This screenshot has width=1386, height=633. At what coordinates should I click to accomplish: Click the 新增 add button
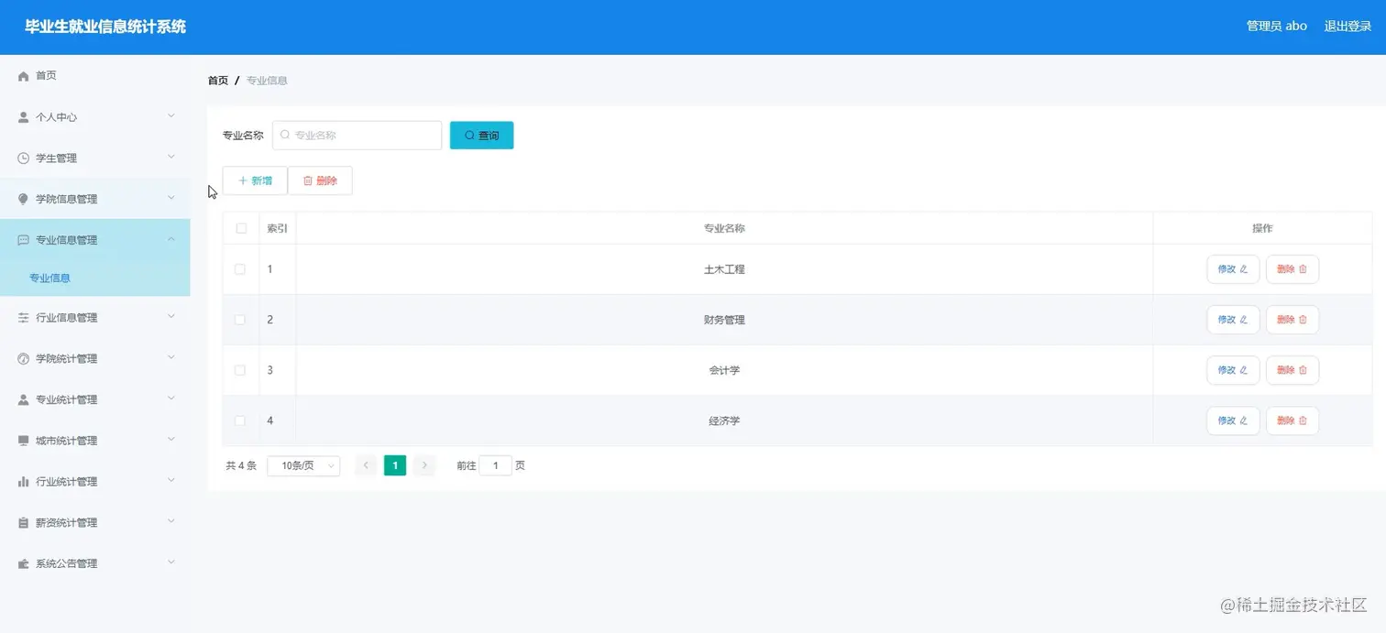click(x=255, y=180)
